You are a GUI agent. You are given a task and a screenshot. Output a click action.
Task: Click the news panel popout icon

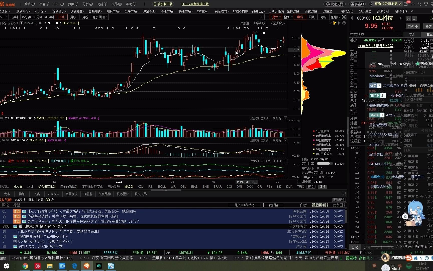click(344, 194)
